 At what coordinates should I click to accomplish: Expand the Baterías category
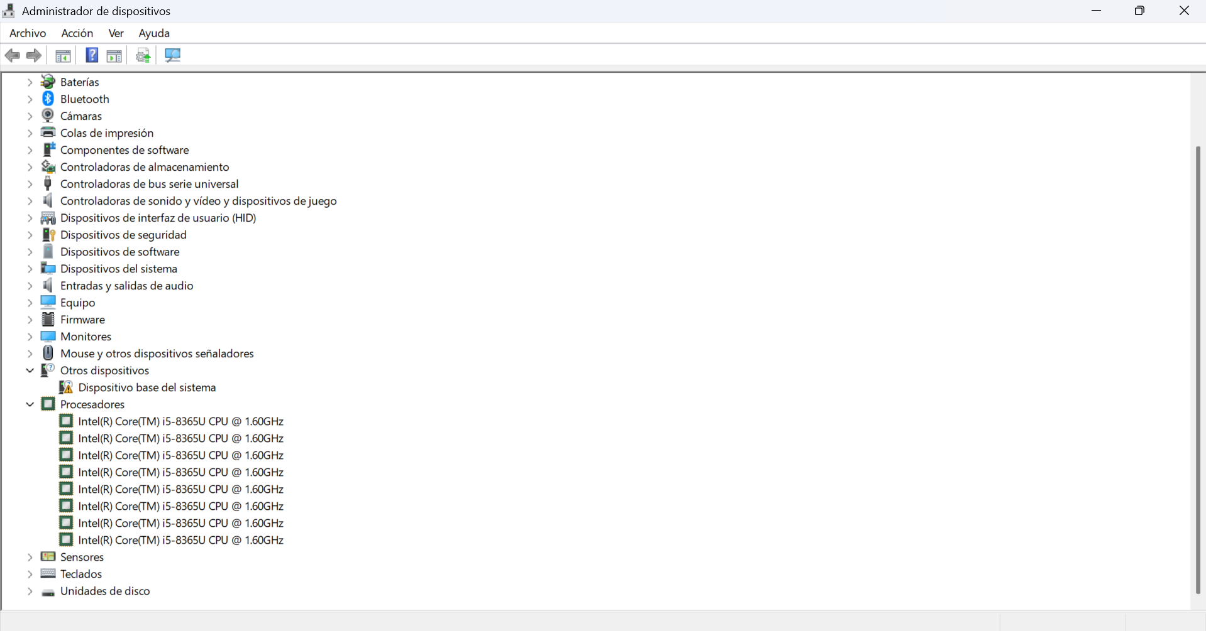(30, 82)
